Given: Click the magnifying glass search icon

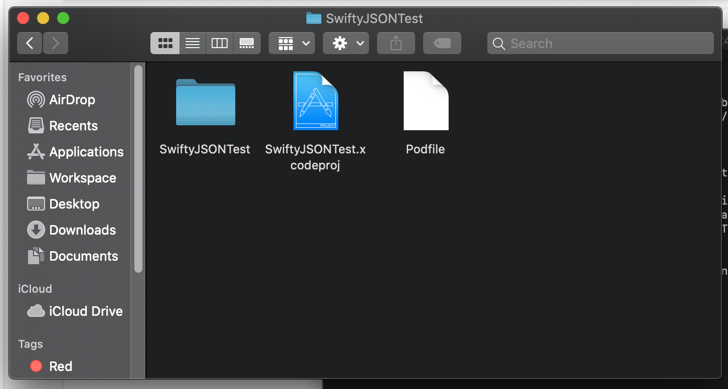Looking at the screenshot, I should [x=499, y=44].
